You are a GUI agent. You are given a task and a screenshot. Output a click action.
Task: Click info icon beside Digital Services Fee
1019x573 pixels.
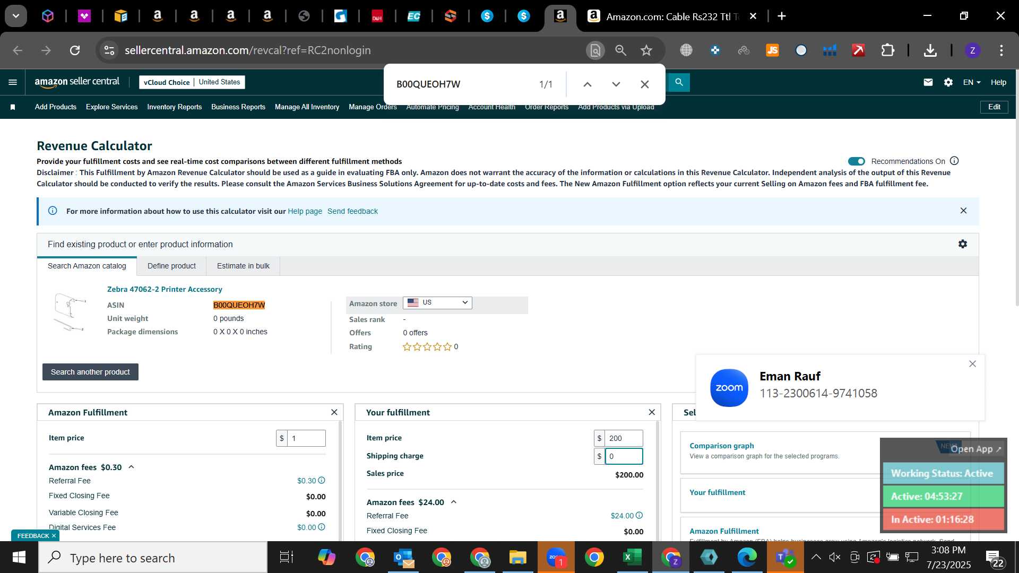point(322,527)
